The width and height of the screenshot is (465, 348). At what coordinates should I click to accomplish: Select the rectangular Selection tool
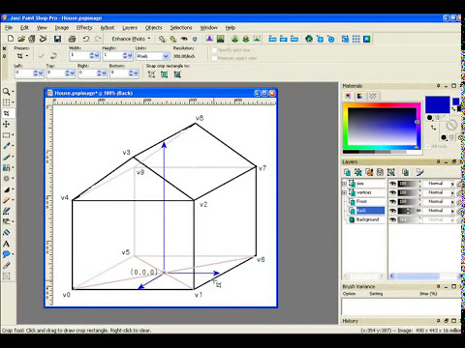click(x=6, y=135)
